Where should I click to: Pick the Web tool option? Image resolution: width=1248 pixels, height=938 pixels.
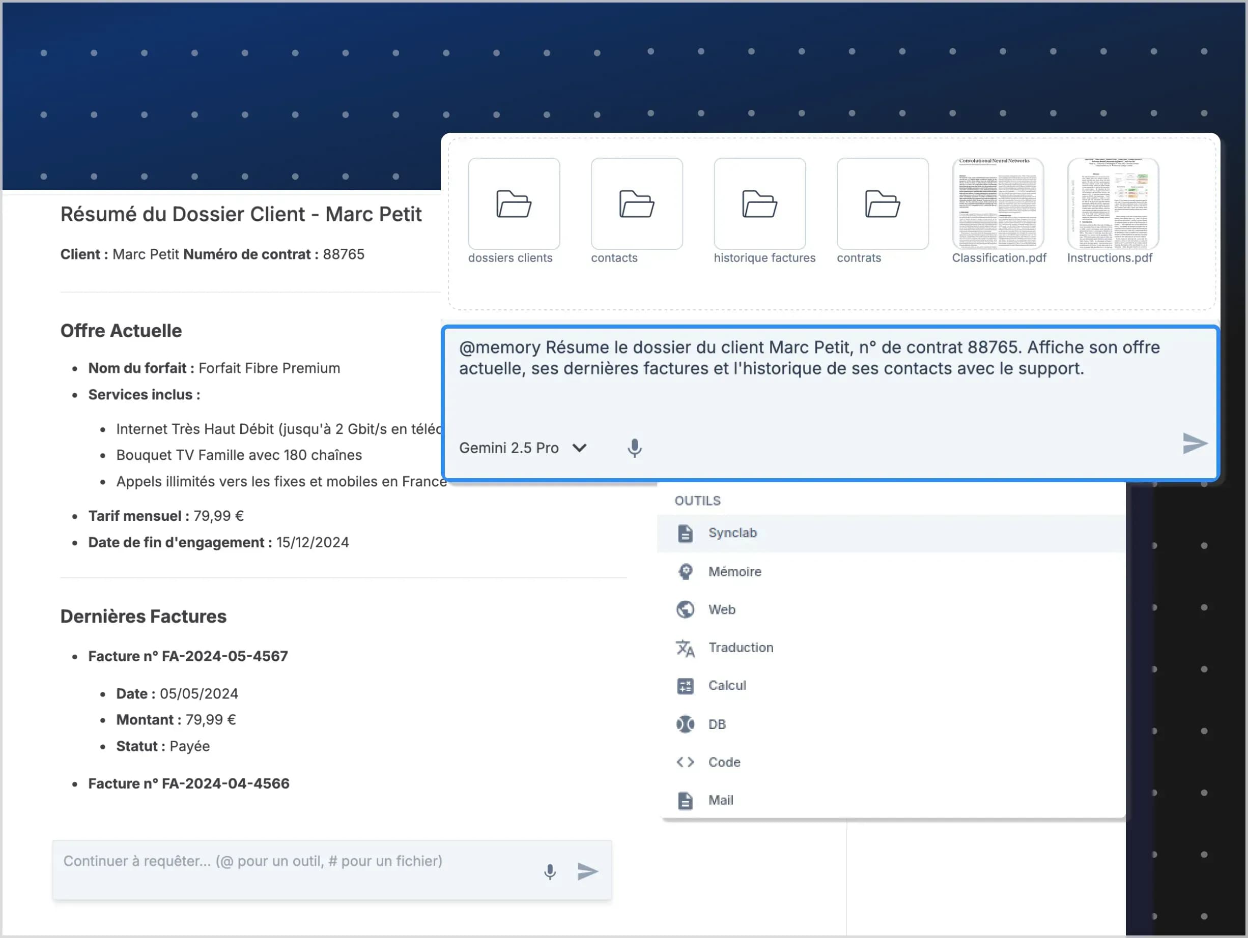pyautogui.click(x=721, y=609)
